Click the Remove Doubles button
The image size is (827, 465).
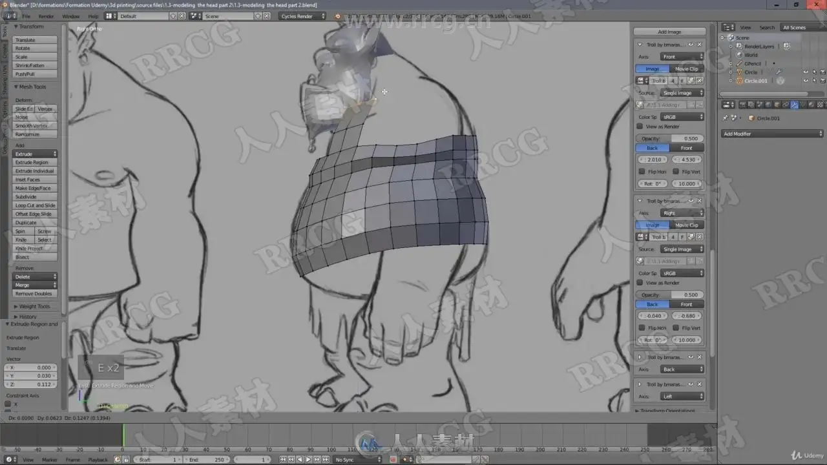coord(36,294)
